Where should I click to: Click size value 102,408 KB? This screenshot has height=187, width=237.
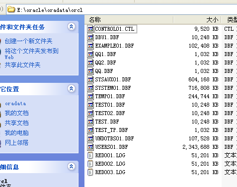(x=203, y=46)
